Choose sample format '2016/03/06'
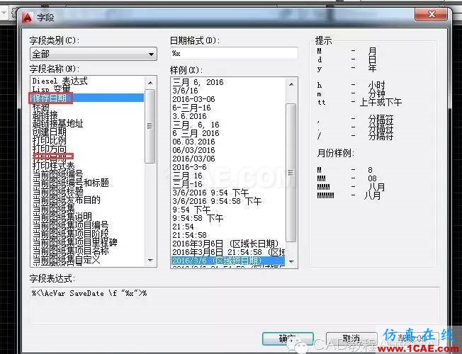 [193, 159]
